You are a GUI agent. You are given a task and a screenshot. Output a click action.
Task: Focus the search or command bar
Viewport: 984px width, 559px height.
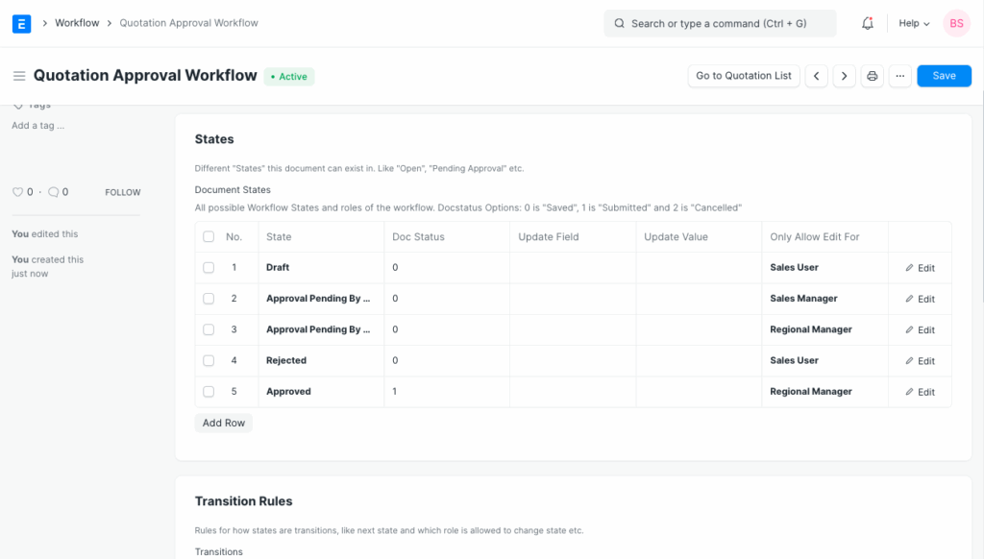click(x=720, y=23)
